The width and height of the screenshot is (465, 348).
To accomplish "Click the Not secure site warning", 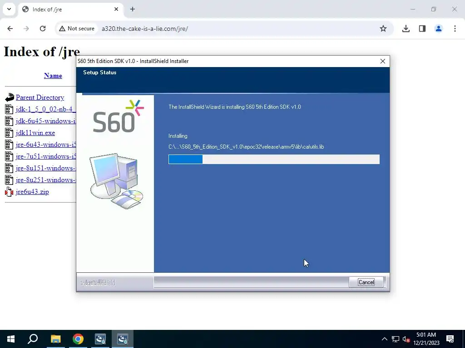I will tap(77, 29).
